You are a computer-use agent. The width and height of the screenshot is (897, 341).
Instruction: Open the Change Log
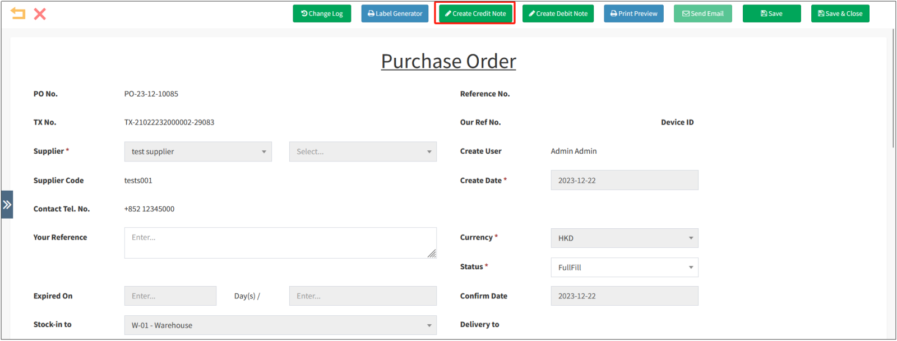click(x=322, y=13)
